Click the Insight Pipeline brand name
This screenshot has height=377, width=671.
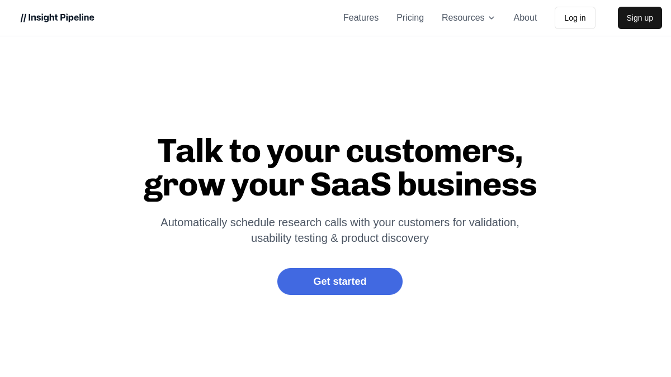(61, 18)
